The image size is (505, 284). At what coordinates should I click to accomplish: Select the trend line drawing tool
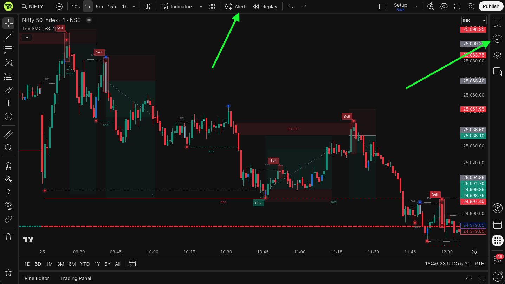[x=8, y=37]
